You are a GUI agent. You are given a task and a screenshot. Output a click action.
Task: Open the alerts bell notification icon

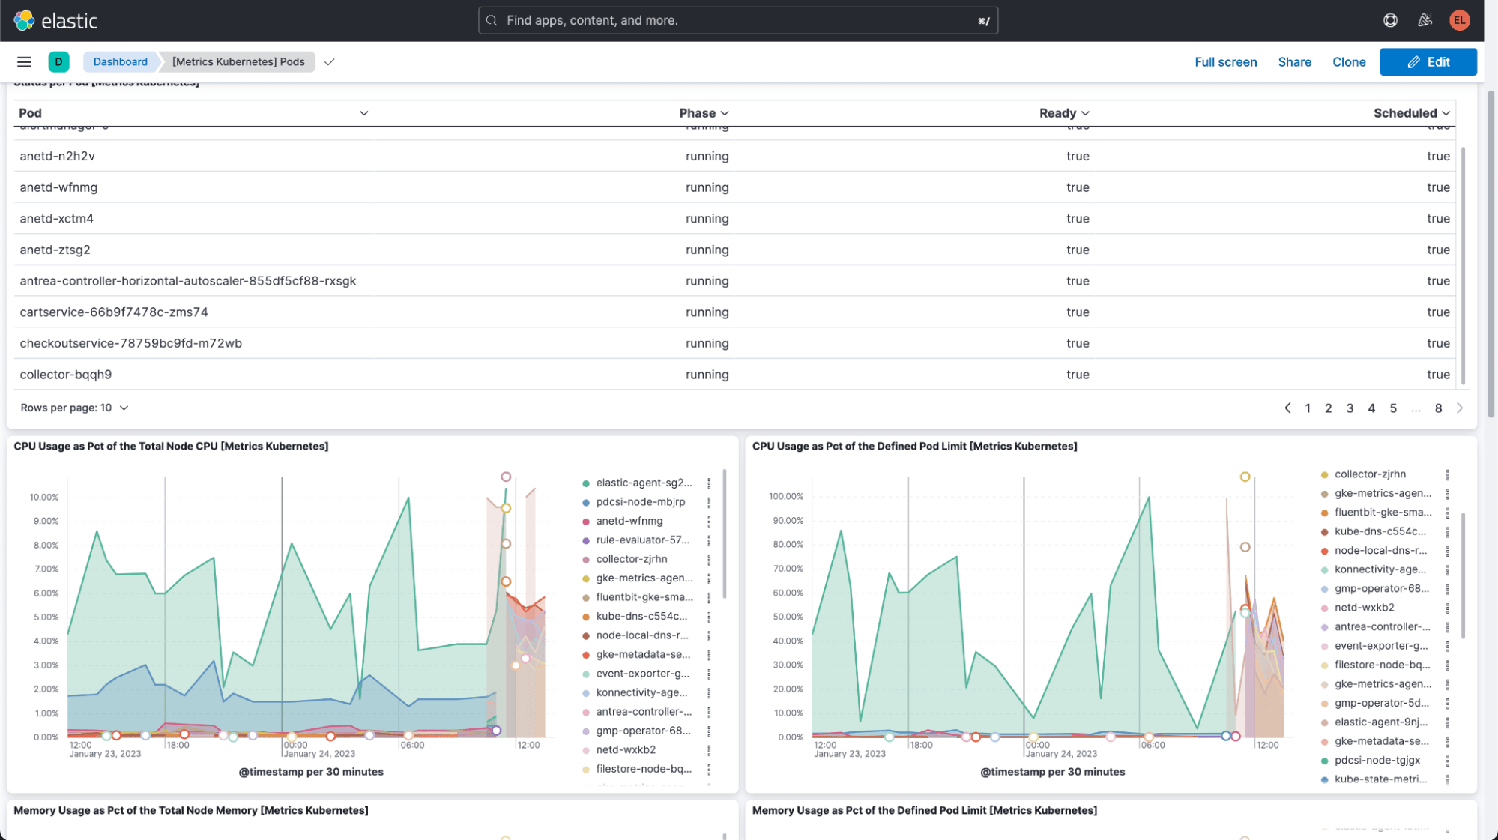(1425, 20)
